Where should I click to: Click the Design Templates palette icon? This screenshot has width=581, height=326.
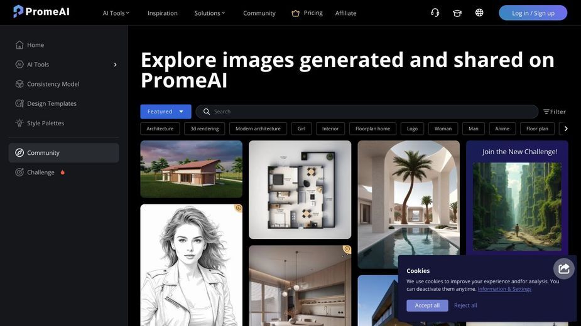pos(19,103)
